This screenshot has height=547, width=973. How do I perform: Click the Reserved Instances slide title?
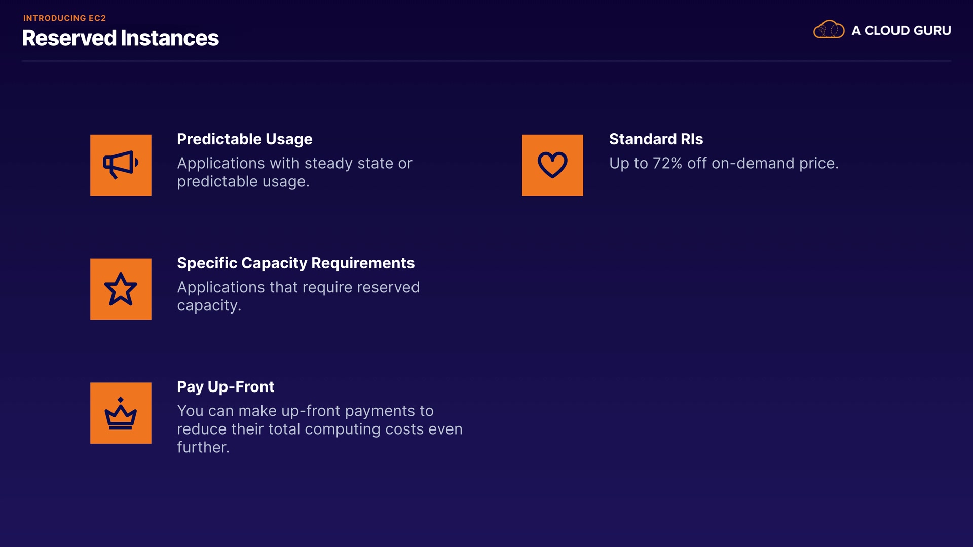(121, 38)
